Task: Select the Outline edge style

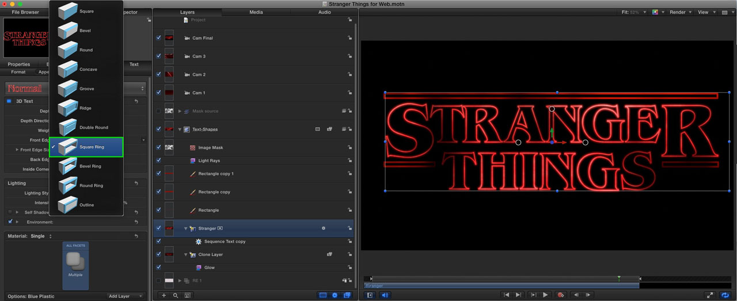Action: (x=86, y=205)
